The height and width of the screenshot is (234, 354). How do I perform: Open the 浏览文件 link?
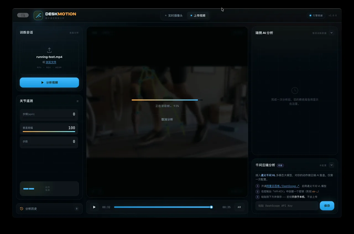coord(51,62)
